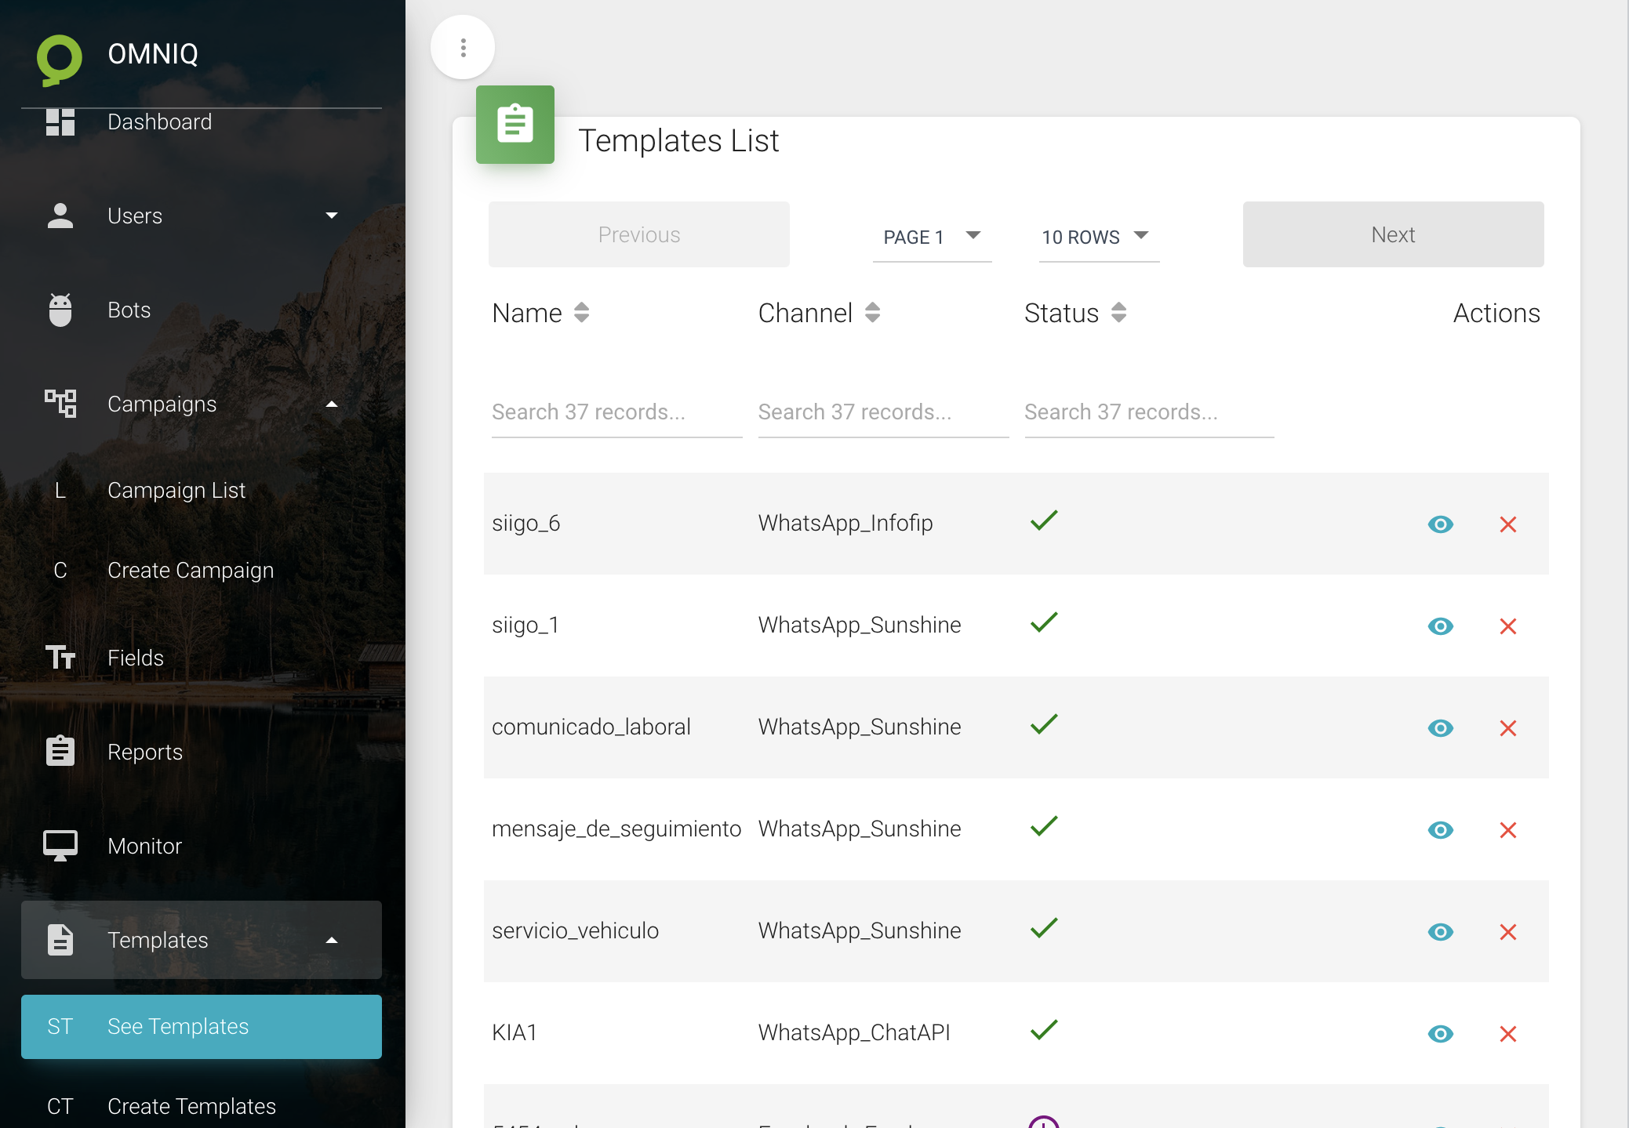Open the Dashboard link
This screenshot has height=1128, width=1629.
tap(159, 122)
